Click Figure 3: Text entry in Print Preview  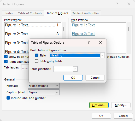pos(17,43)
